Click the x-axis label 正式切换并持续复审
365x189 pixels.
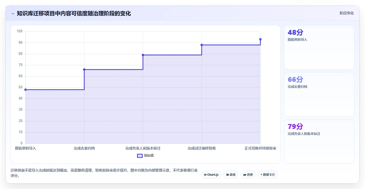point(260,148)
